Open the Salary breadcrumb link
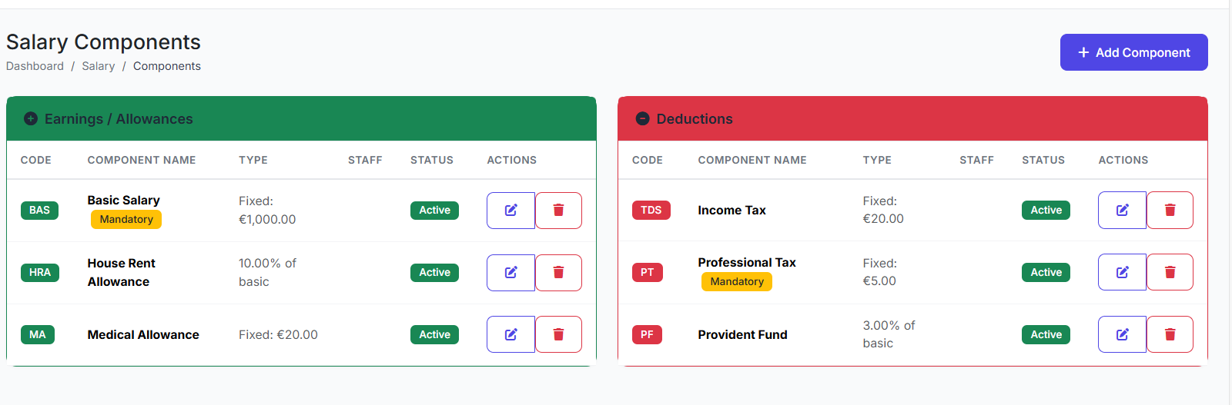 pyautogui.click(x=98, y=66)
